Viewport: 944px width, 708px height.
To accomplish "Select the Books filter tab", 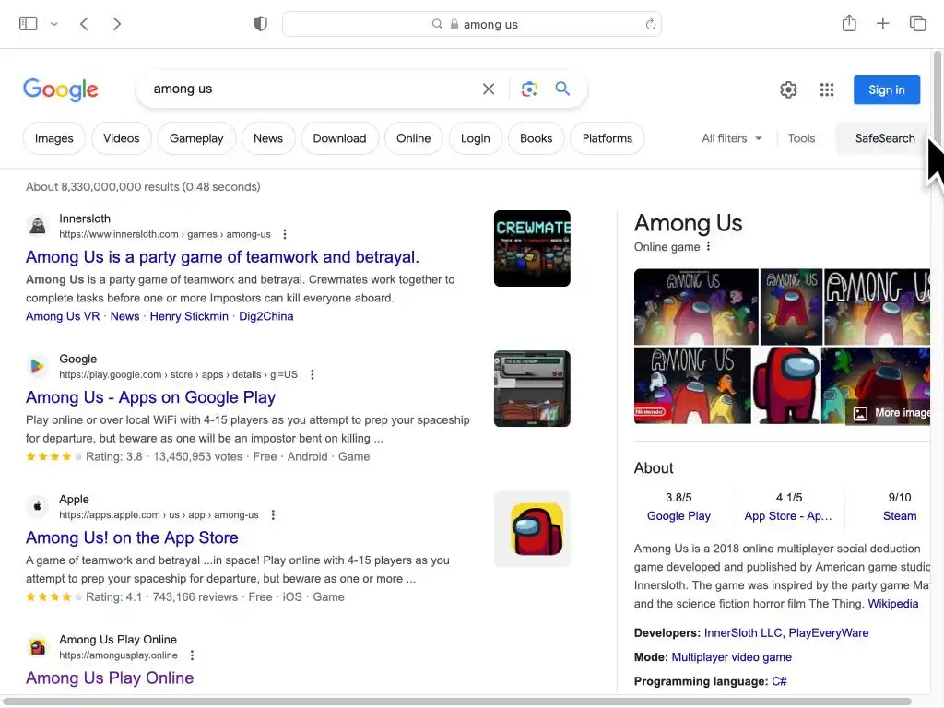I will [x=536, y=138].
